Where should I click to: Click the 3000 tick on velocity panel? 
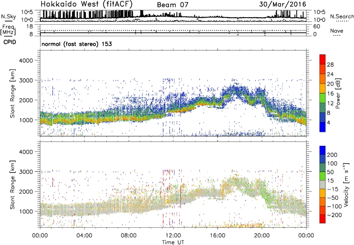click(x=26, y=172)
